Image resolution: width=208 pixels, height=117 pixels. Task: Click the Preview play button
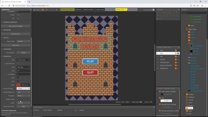coord(56,10)
